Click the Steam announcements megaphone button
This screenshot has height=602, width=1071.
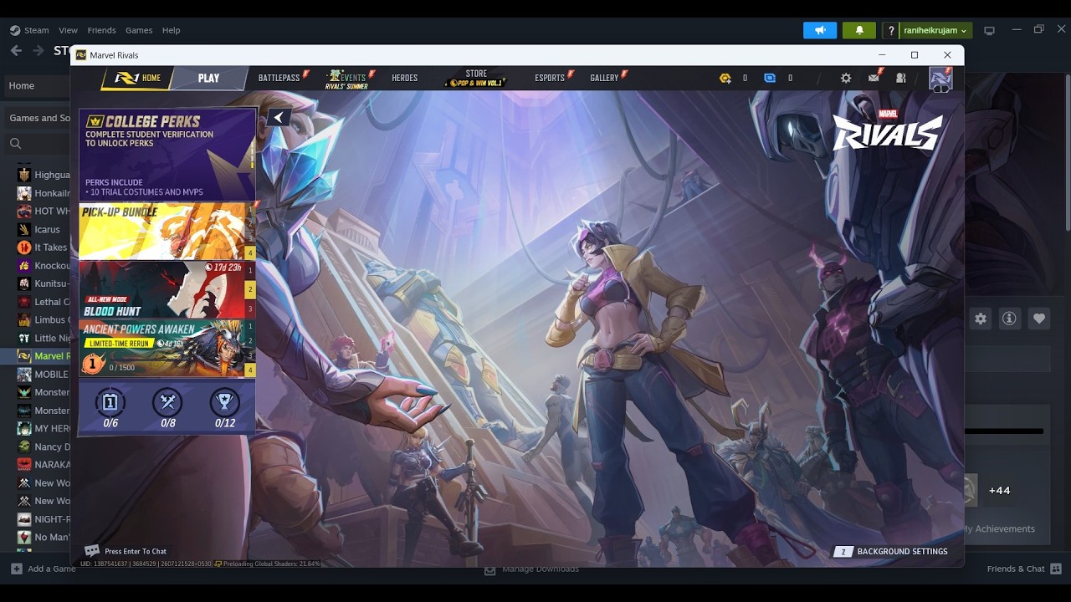(820, 30)
